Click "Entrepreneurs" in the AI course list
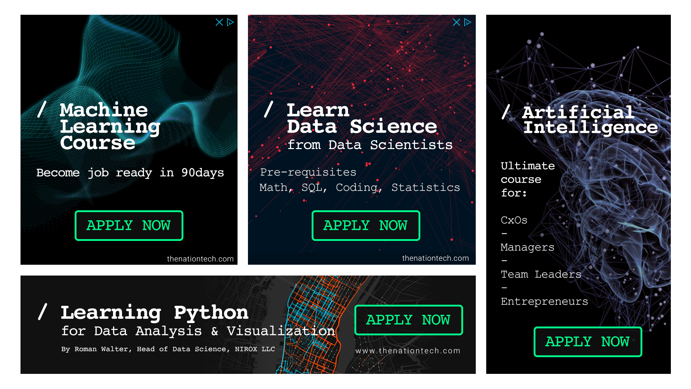This screenshot has width=691, height=389. point(544,301)
